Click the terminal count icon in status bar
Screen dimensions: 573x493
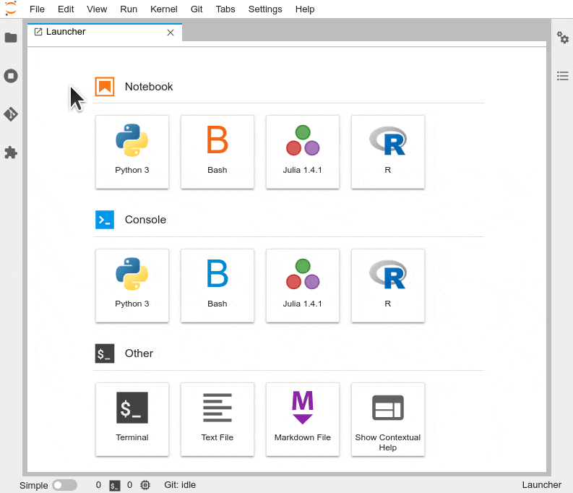(x=114, y=485)
